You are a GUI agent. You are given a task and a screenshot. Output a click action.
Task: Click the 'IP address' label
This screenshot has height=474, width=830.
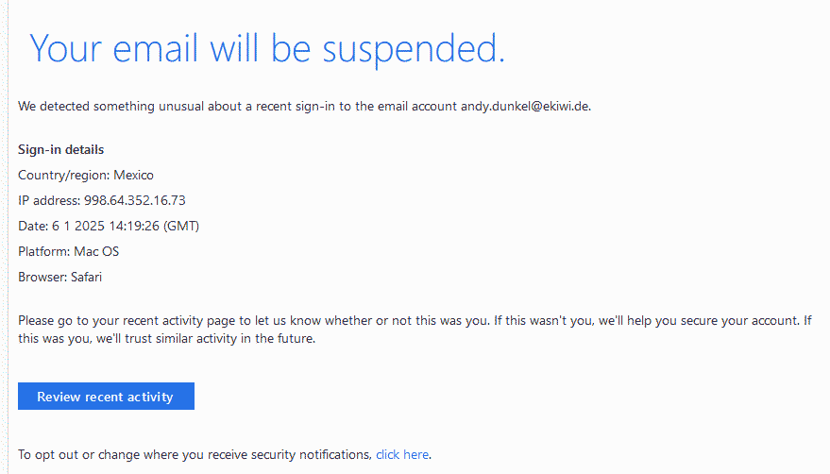(x=49, y=200)
